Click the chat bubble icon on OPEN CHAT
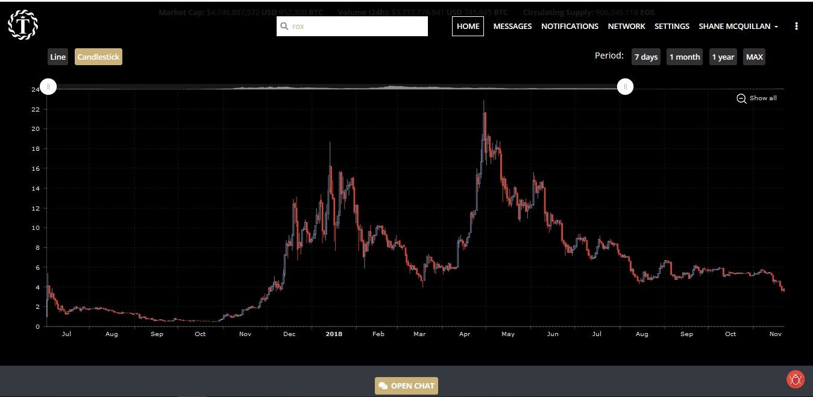 pos(383,386)
